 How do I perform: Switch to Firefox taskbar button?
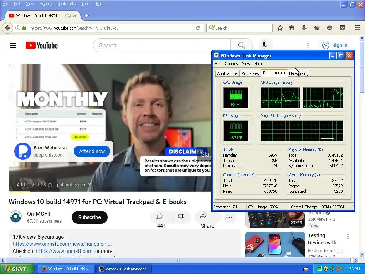(66, 269)
